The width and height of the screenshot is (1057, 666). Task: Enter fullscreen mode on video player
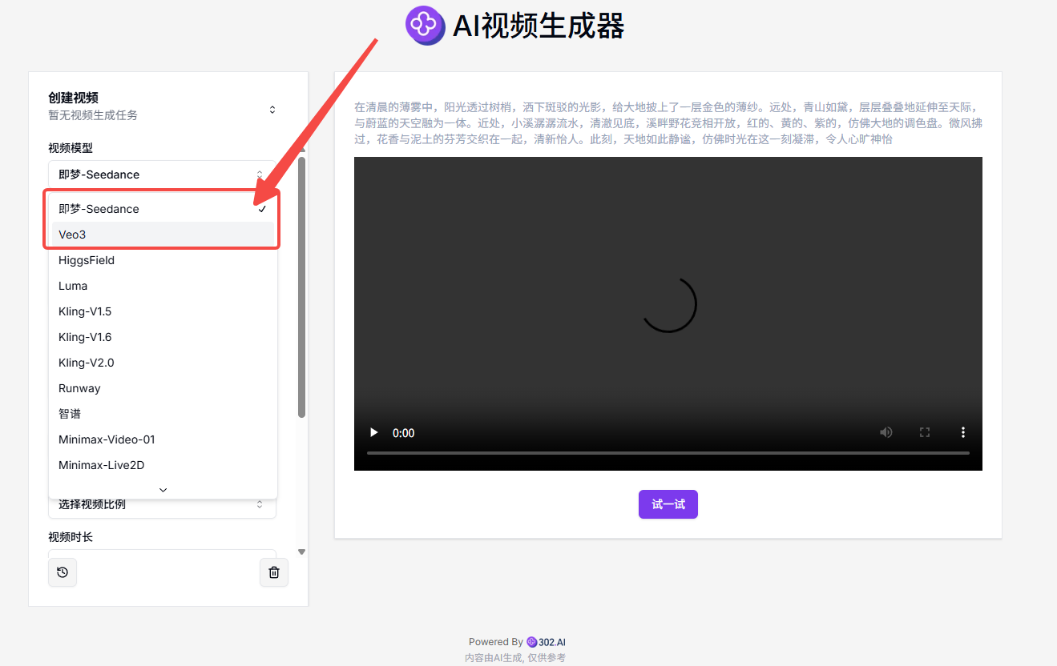tap(925, 432)
